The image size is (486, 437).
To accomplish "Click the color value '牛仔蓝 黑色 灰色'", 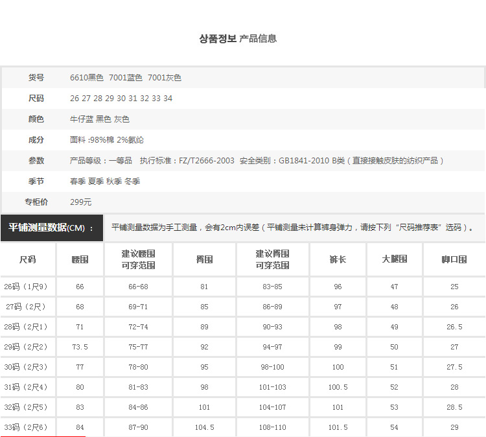I will point(100,119).
